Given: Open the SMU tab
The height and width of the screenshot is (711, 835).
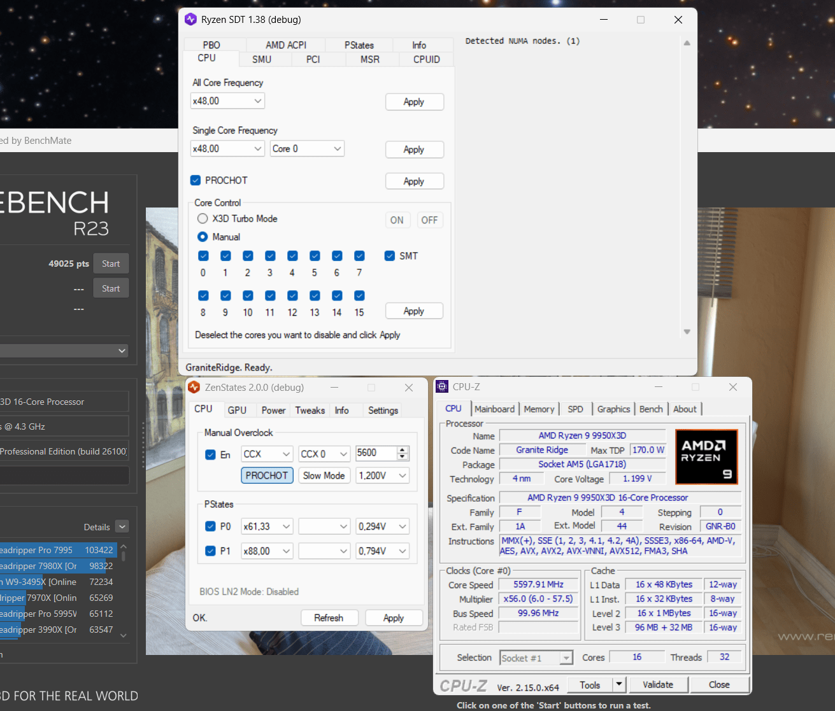Looking at the screenshot, I should (262, 59).
